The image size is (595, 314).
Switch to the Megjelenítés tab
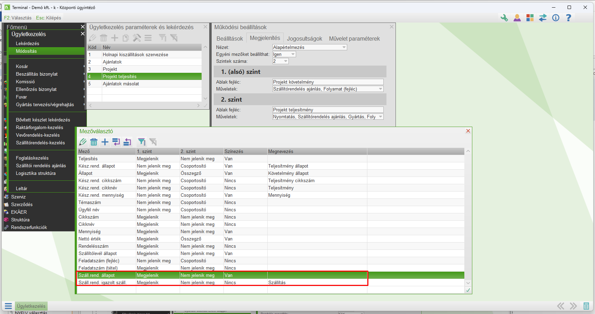click(x=265, y=38)
